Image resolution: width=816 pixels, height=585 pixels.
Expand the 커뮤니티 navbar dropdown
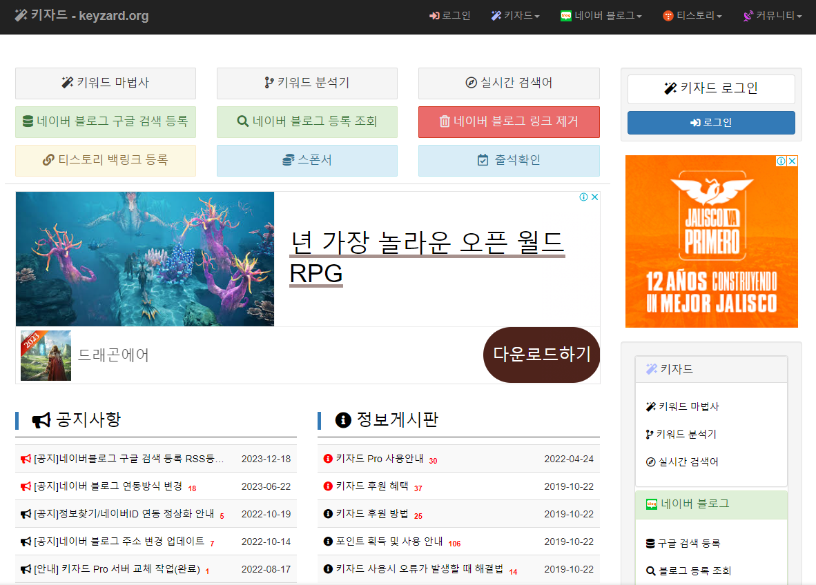pyautogui.click(x=773, y=16)
